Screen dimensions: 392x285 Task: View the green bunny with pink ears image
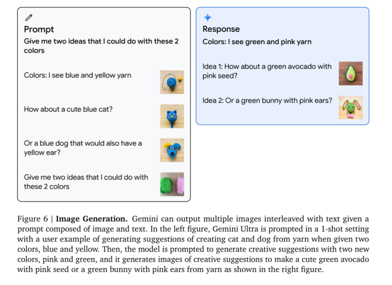[x=351, y=107]
